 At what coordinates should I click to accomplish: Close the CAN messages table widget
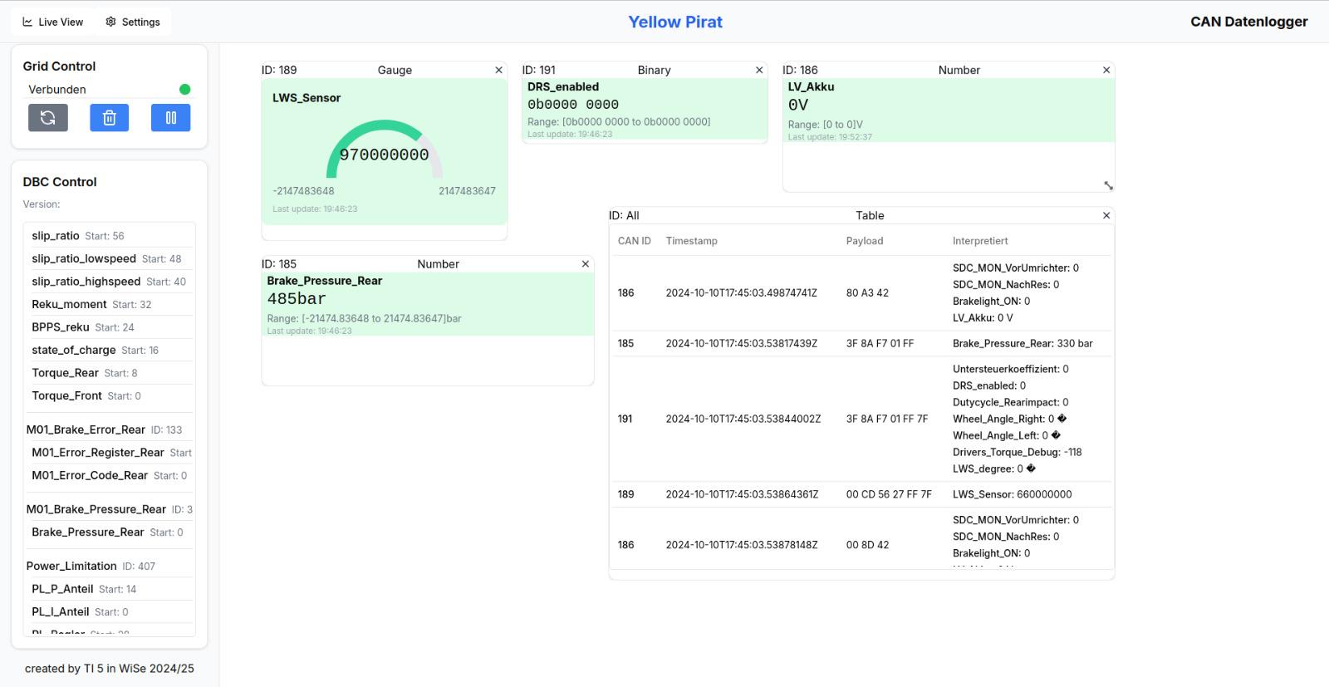[1106, 216]
